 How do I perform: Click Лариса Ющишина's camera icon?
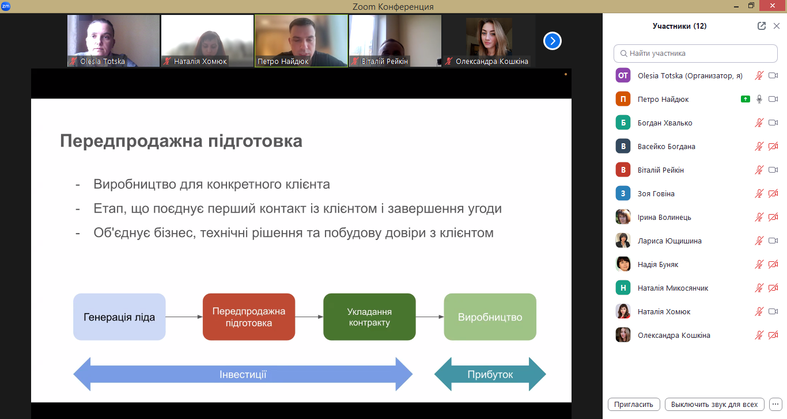click(x=773, y=241)
